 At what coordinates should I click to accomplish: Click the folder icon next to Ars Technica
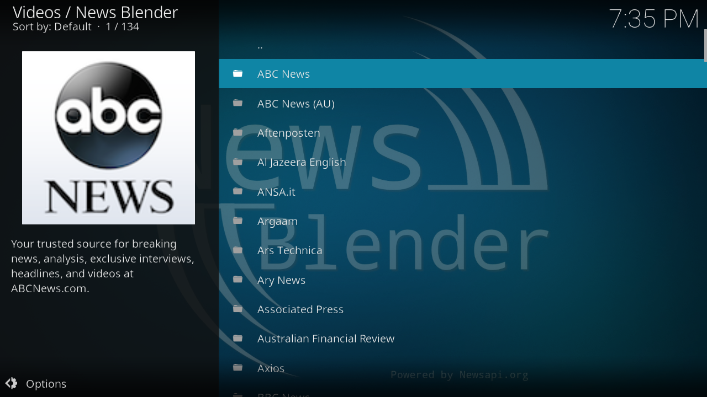(238, 250)
